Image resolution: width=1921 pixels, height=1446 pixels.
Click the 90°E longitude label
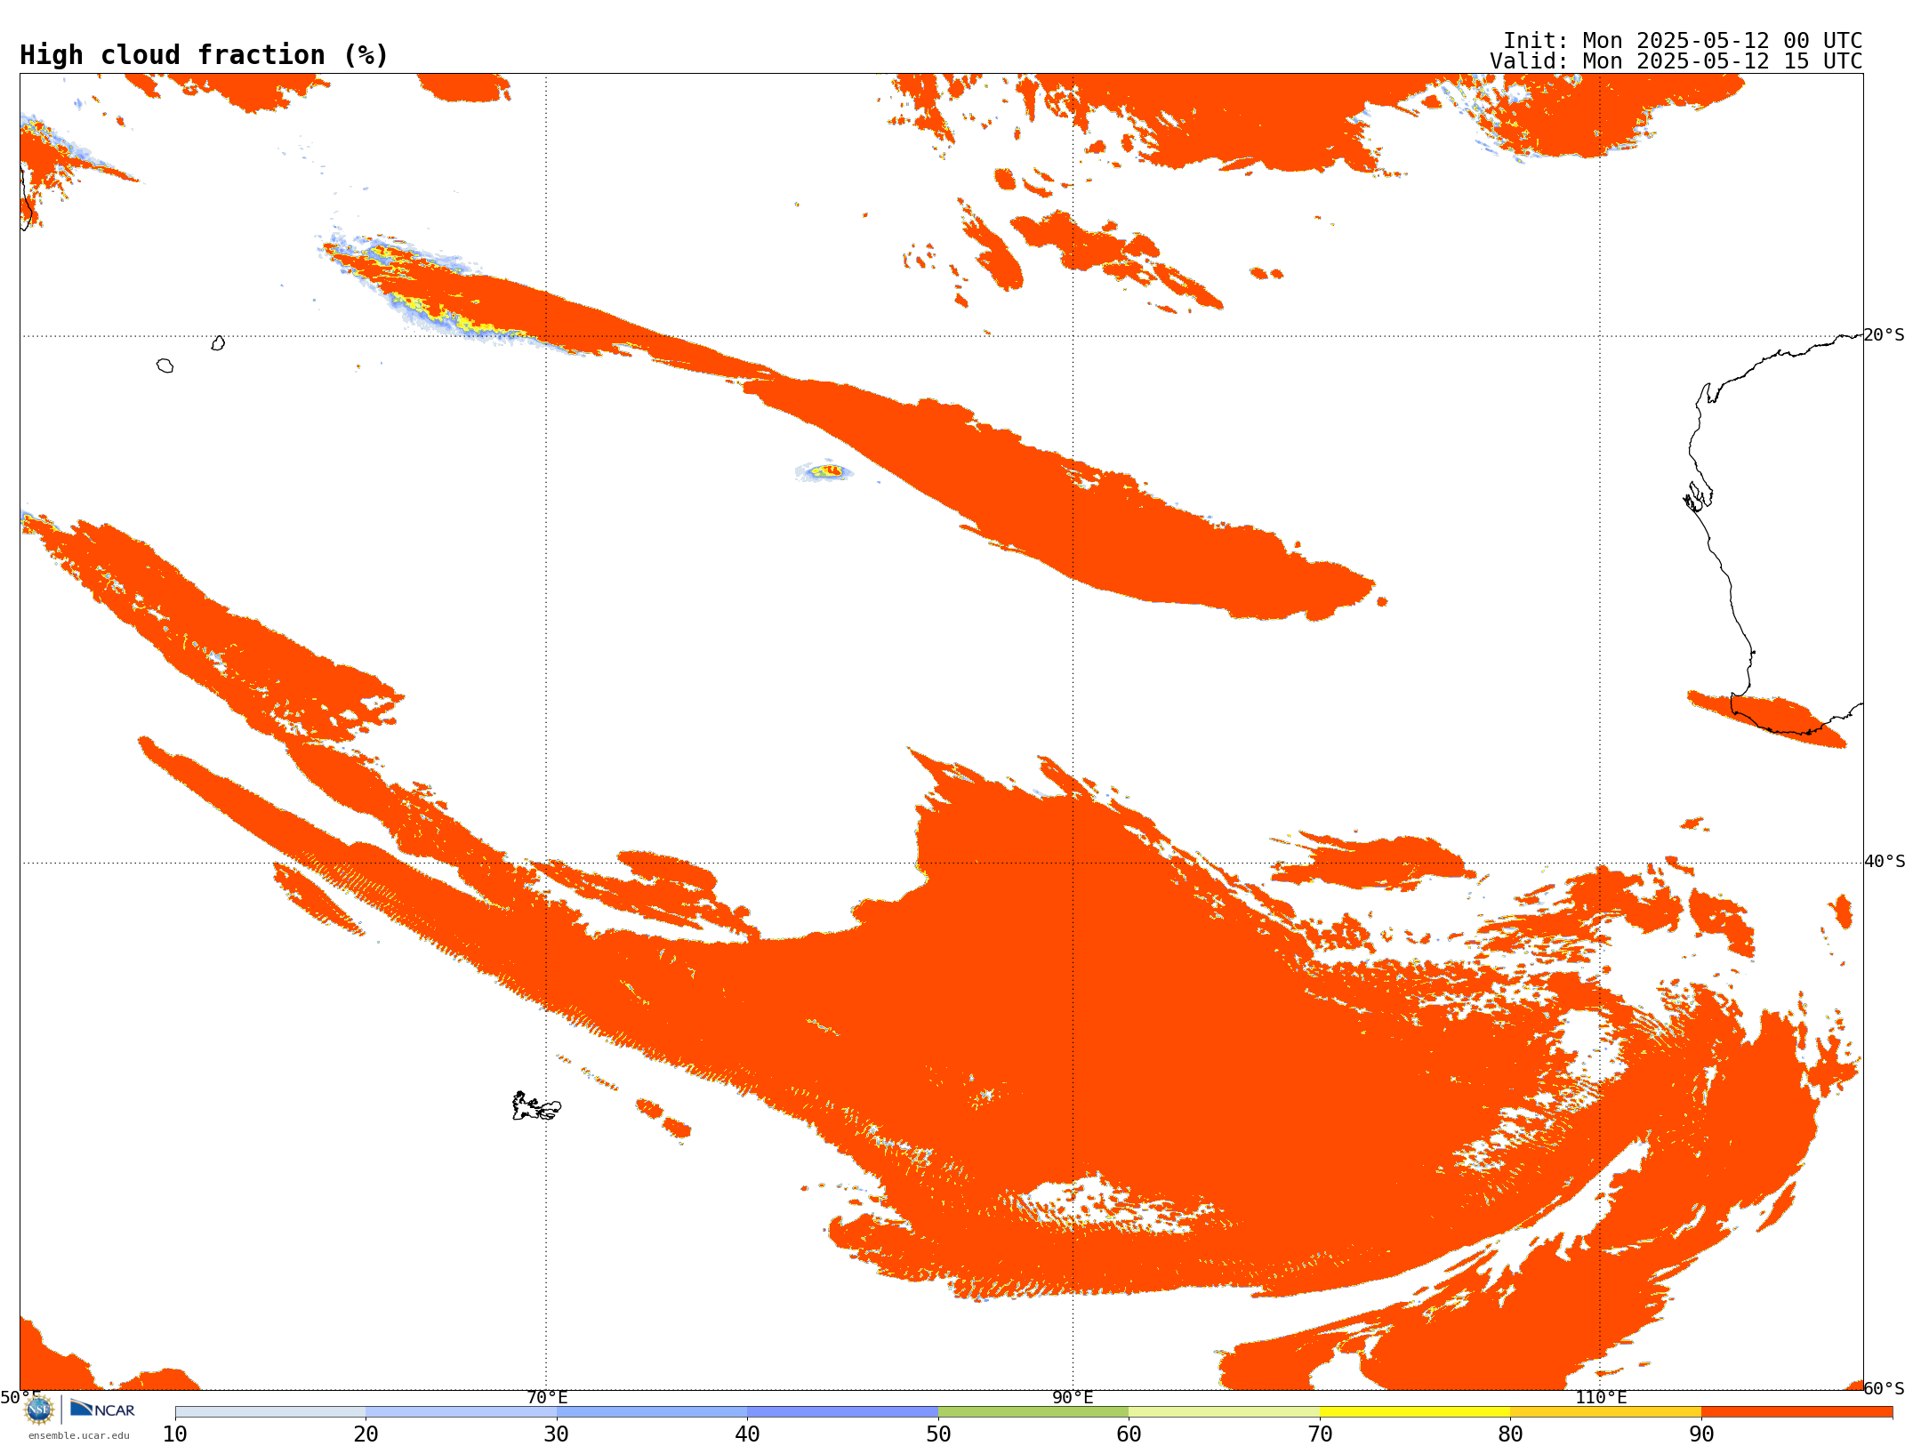point(1073,1397)
